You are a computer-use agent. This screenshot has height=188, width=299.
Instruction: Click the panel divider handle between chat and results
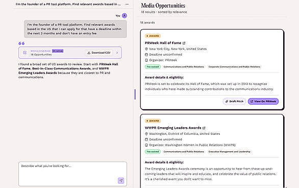[x=135, y=95]
